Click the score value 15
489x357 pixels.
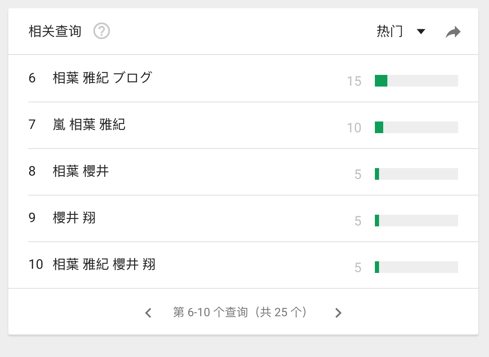(354, 81)
